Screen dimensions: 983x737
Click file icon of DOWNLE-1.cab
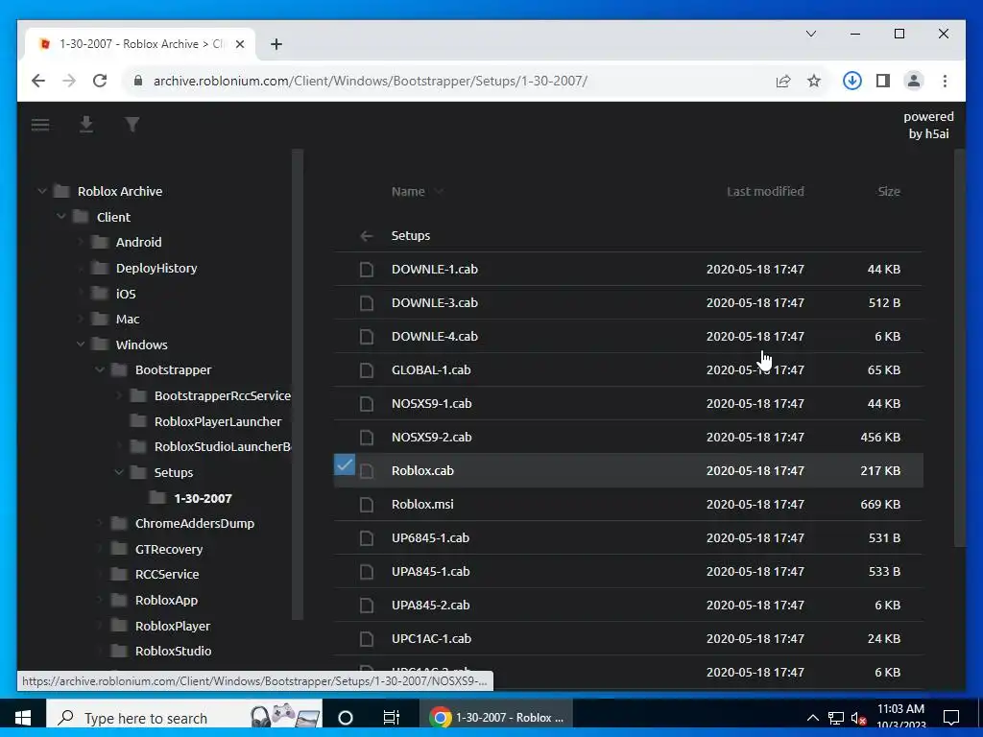point(367,270)
